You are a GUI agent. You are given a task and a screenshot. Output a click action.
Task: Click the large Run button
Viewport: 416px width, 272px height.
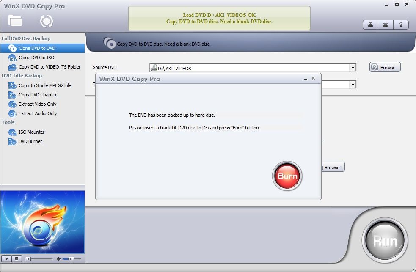point(385,240)
